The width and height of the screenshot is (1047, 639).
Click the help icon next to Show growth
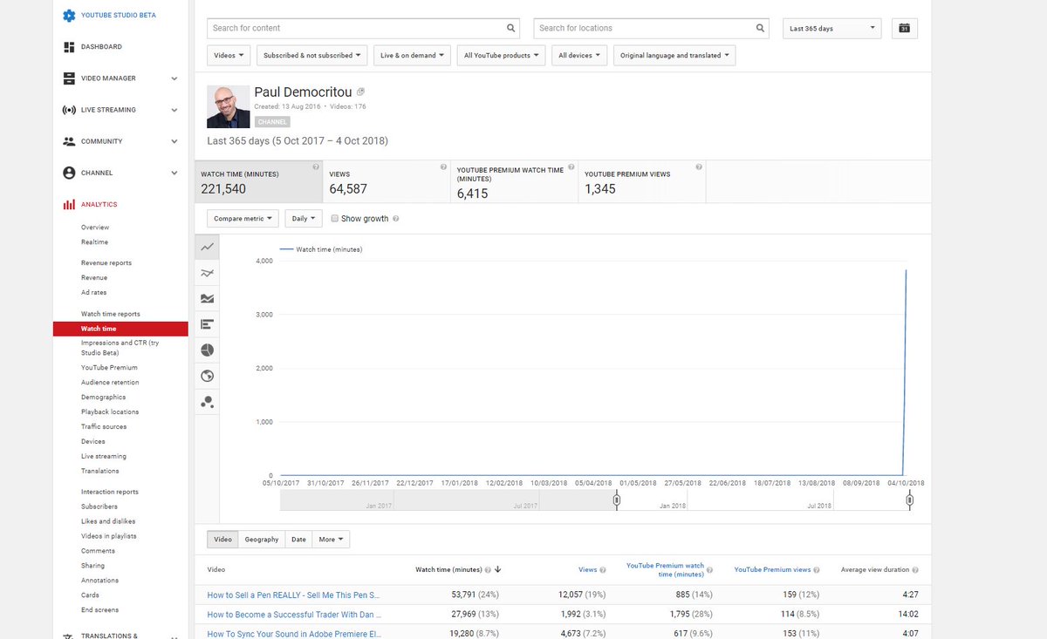click(396, 219)
